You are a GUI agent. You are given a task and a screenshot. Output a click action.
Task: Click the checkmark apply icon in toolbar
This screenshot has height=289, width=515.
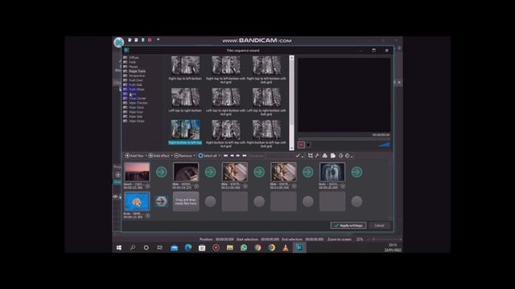click(298, 156)
